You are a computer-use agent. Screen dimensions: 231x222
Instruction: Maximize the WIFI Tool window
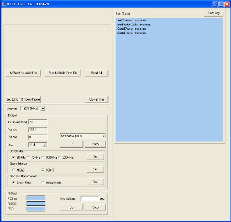point(221,4)
